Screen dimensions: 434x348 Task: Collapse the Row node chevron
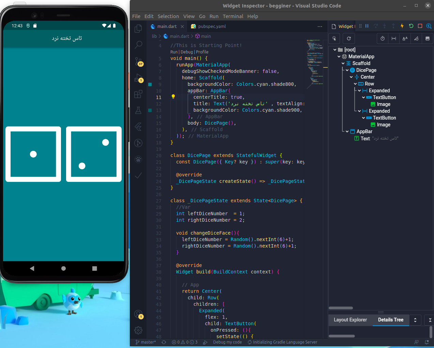tap(355, 84)
